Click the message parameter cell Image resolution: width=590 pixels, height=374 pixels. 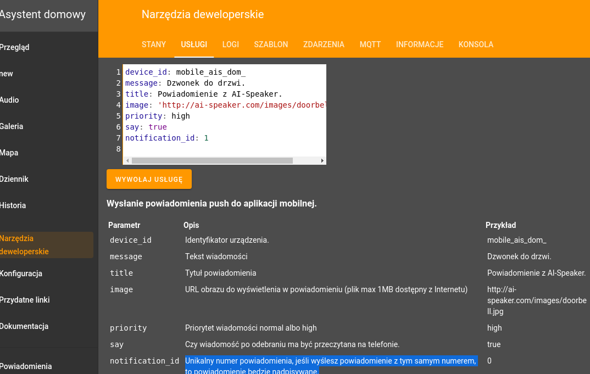pos(126,256)
